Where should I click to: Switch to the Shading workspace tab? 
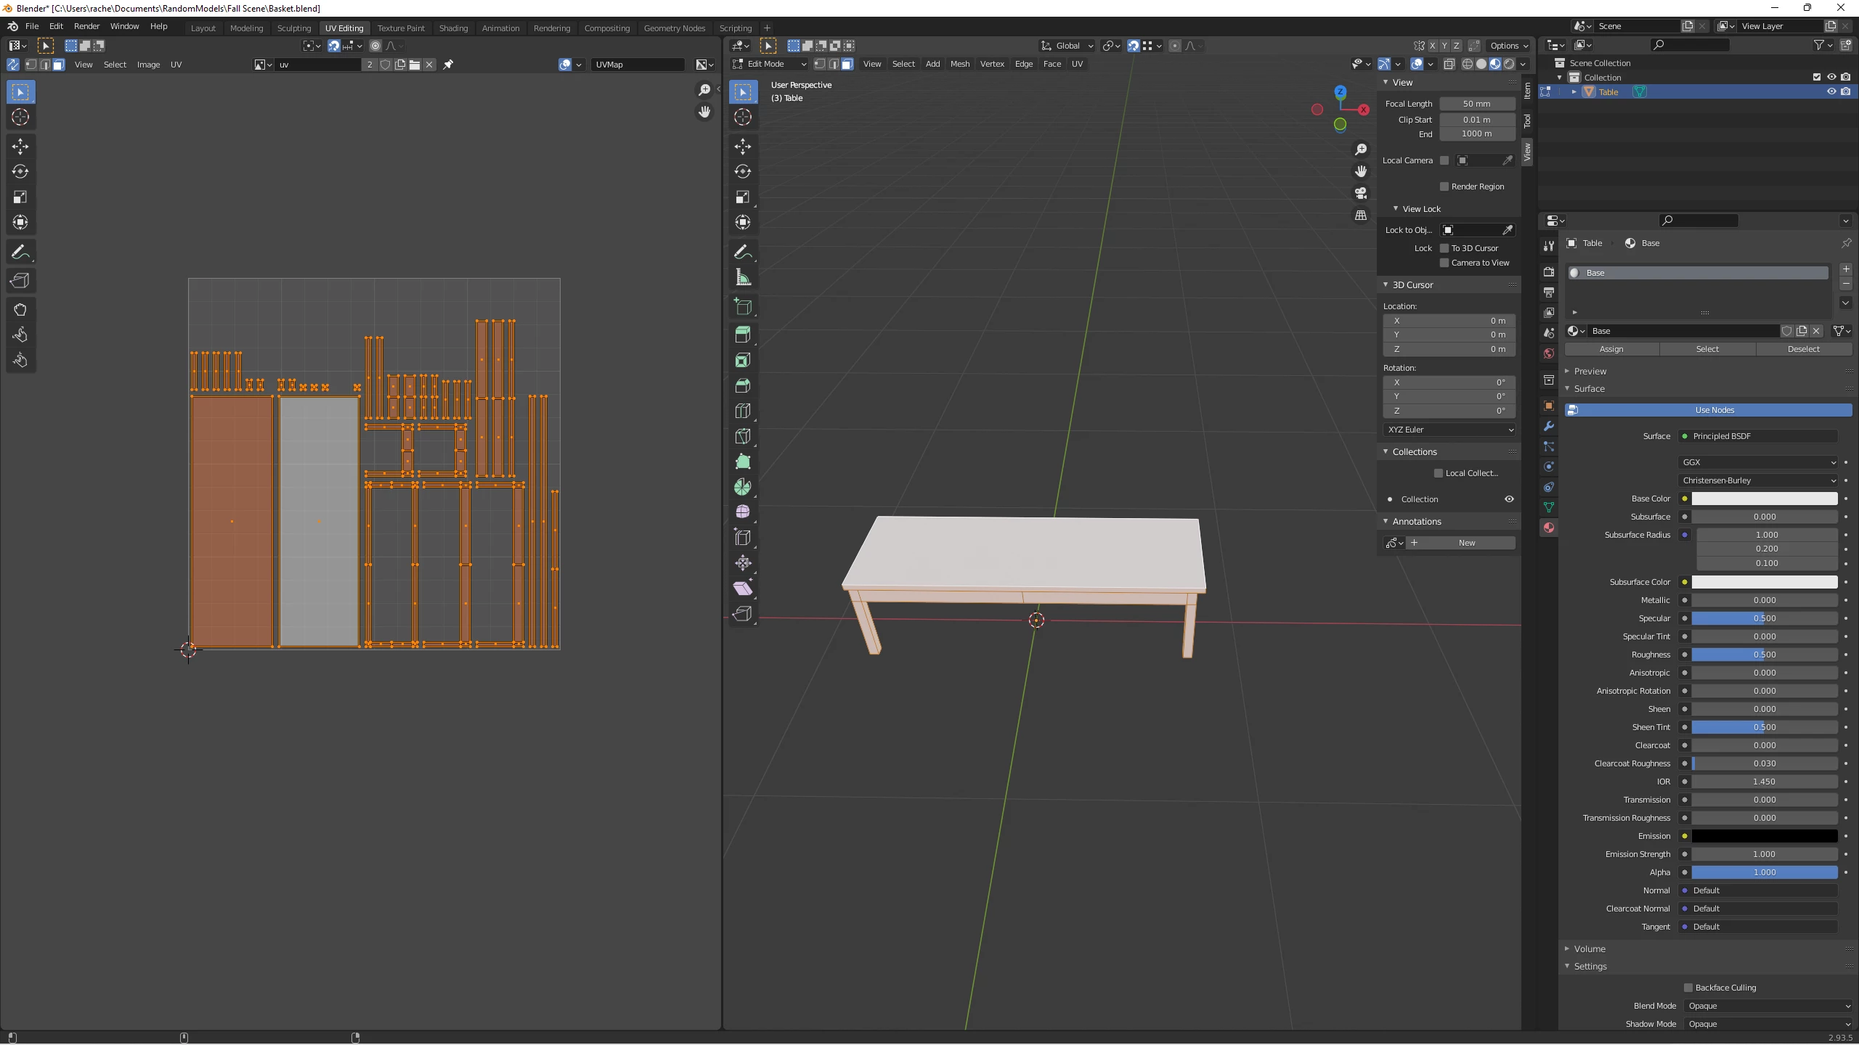453,28
